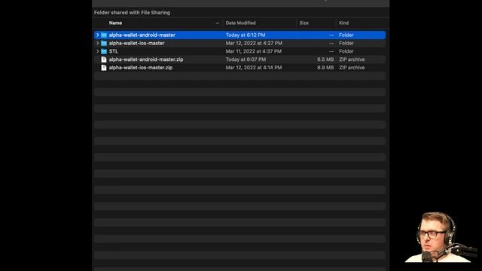Viewport: 482px width, 271px height.
Task: Select the STL folder name
Action: click(114, 51)
